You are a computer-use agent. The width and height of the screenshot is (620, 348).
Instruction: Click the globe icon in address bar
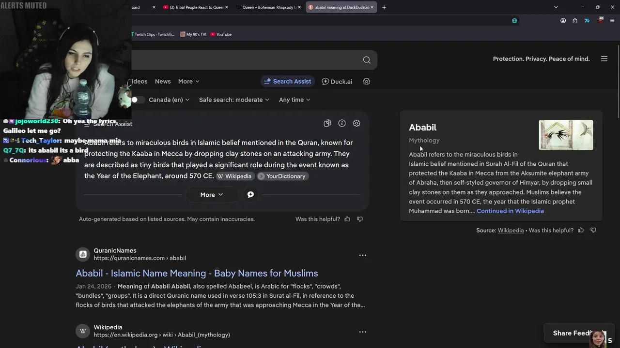coord(514,21)
